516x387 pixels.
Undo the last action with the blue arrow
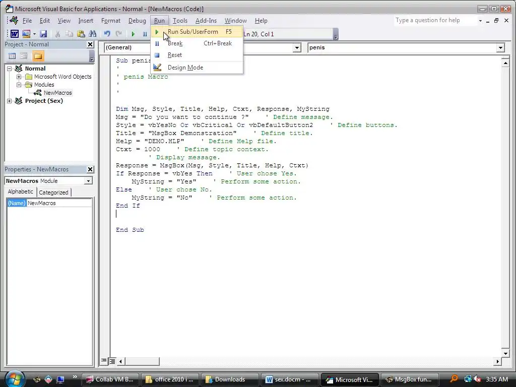tap(107, 34)
